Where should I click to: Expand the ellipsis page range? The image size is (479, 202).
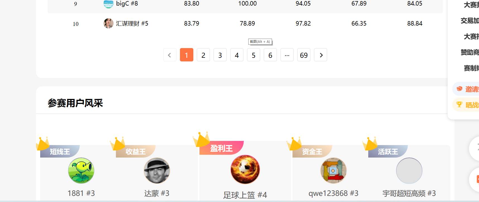click(x=287, y=55)
